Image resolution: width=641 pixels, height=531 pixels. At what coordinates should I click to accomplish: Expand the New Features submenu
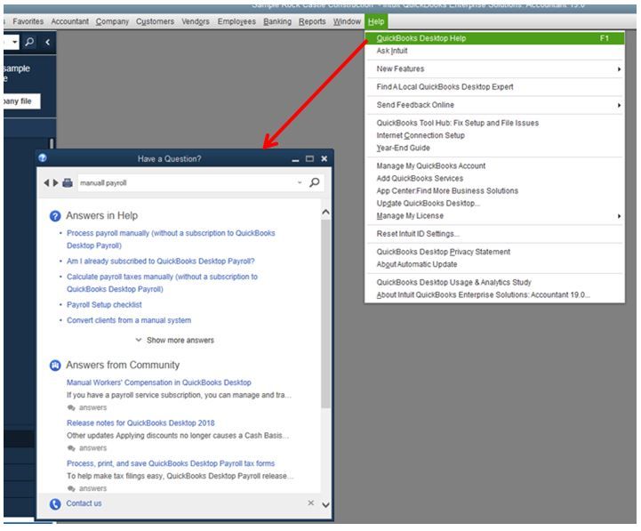pos(494,68)
